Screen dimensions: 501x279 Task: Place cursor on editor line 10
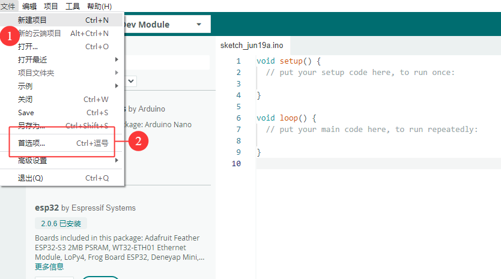pyautogui.click(x=360, y=164)
